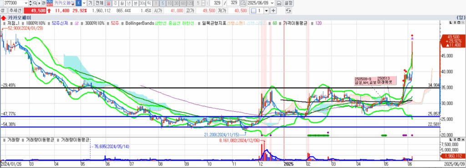
Task: Toggle daily (일) chart period button
Action: [x=108, y=3]
